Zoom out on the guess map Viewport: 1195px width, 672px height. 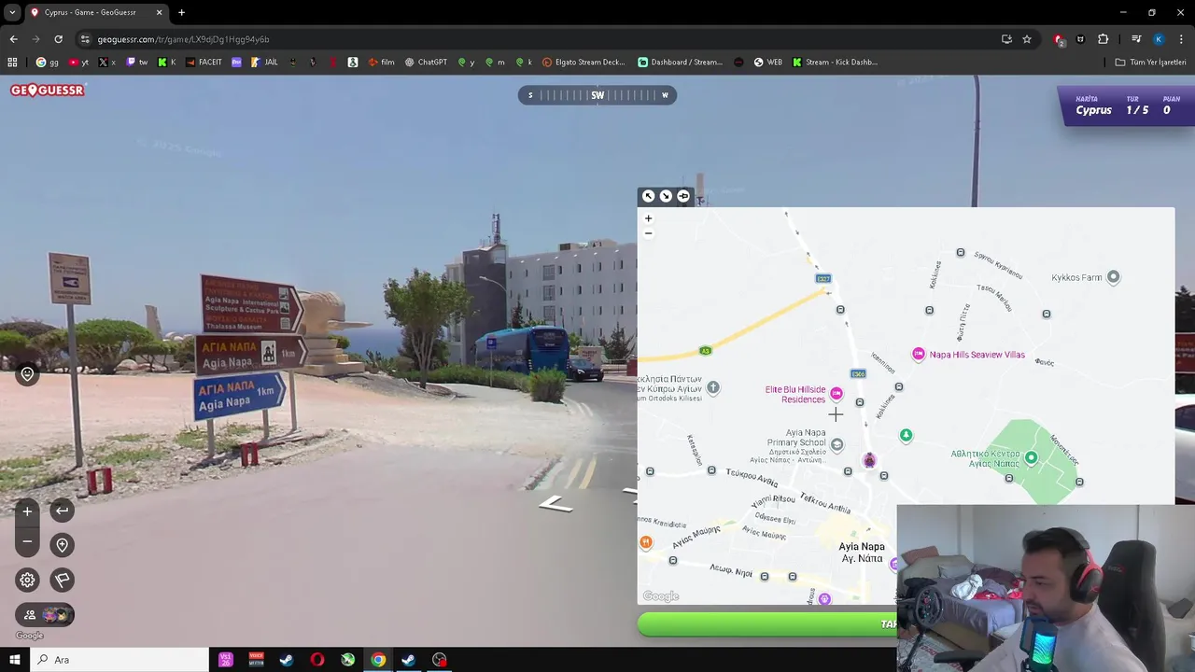(x=648, y=233)
